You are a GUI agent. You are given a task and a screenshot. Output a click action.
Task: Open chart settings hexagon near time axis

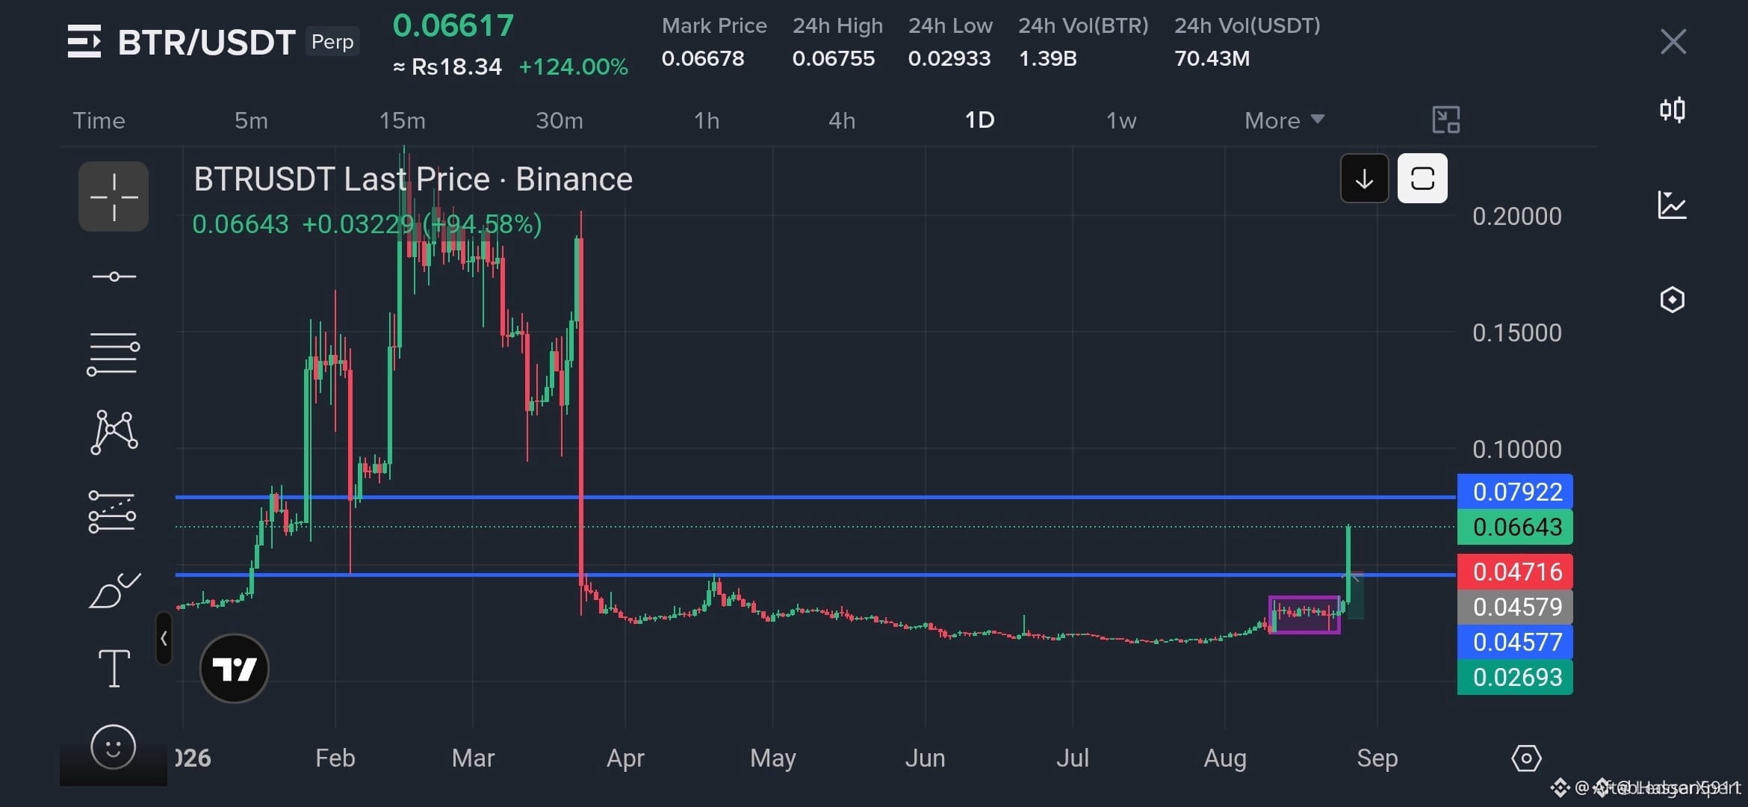[1526, 758]
